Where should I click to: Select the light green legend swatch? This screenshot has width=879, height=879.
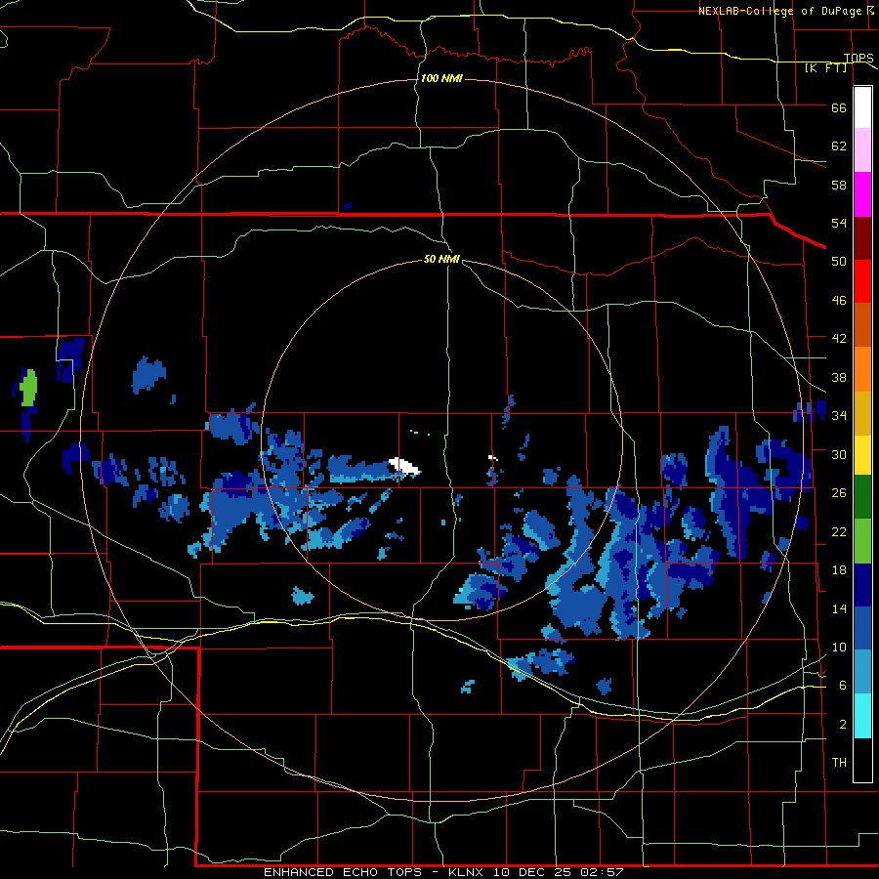(x=862, y=541)
